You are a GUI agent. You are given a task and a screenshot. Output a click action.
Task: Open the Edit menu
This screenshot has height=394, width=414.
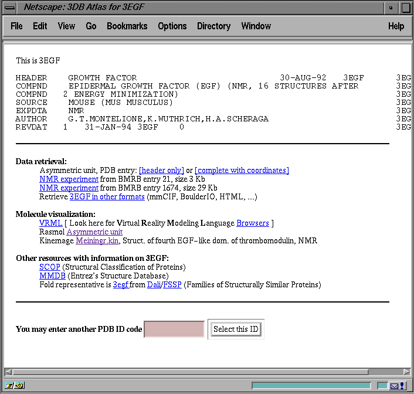[x=40, y=26]
